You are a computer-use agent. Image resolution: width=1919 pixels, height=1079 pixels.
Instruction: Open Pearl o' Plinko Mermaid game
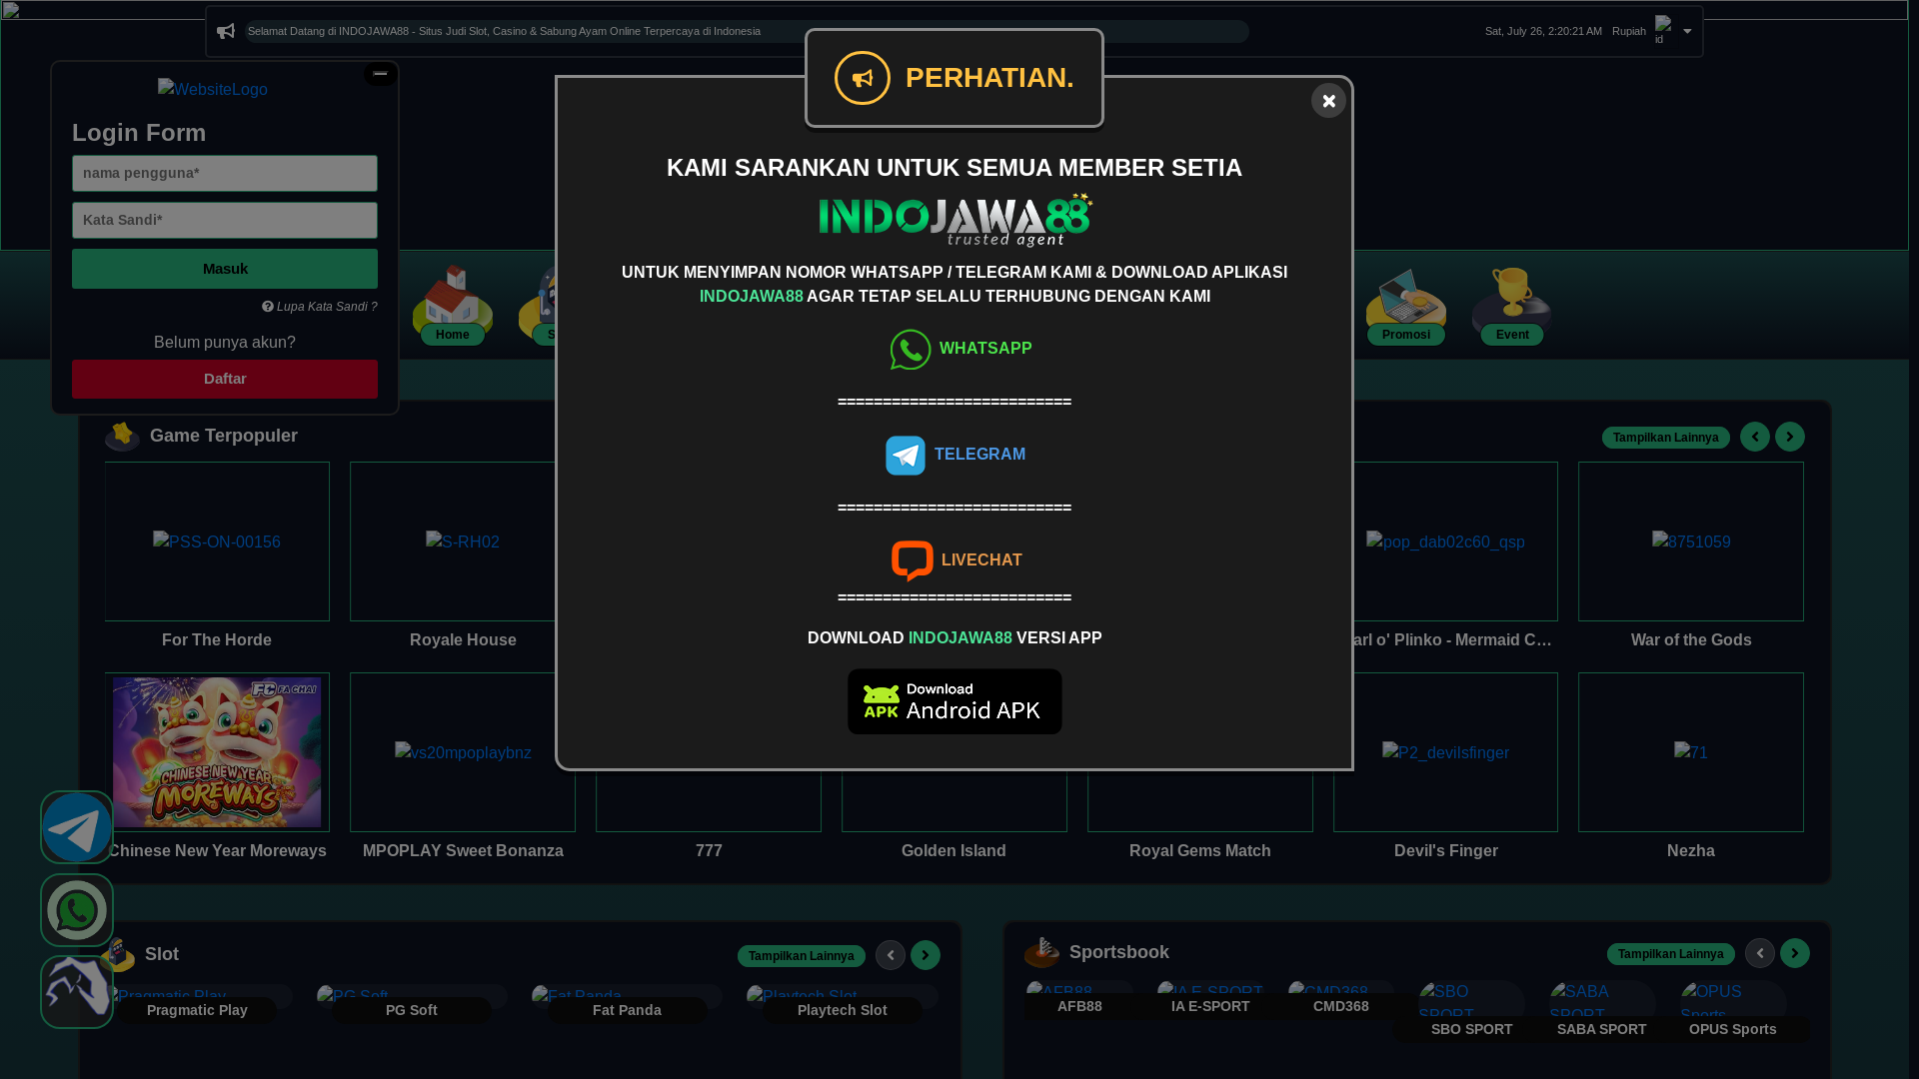click(1456, 541)
